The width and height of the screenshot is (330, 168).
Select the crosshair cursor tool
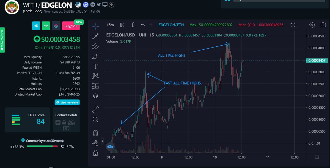[x=95, y=26]
